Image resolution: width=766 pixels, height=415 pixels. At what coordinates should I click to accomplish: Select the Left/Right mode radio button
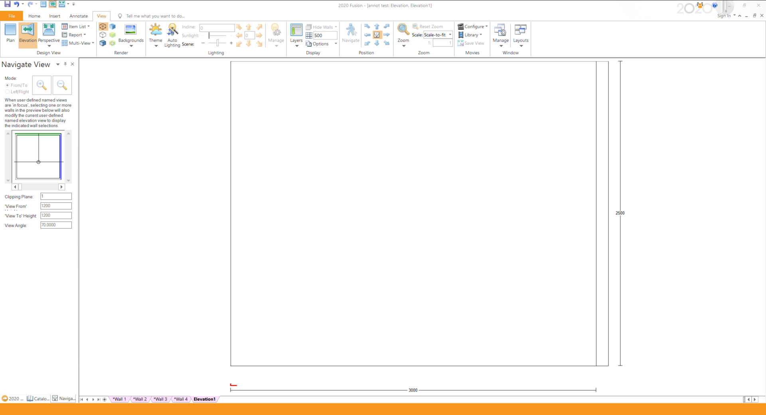(8, 92)
